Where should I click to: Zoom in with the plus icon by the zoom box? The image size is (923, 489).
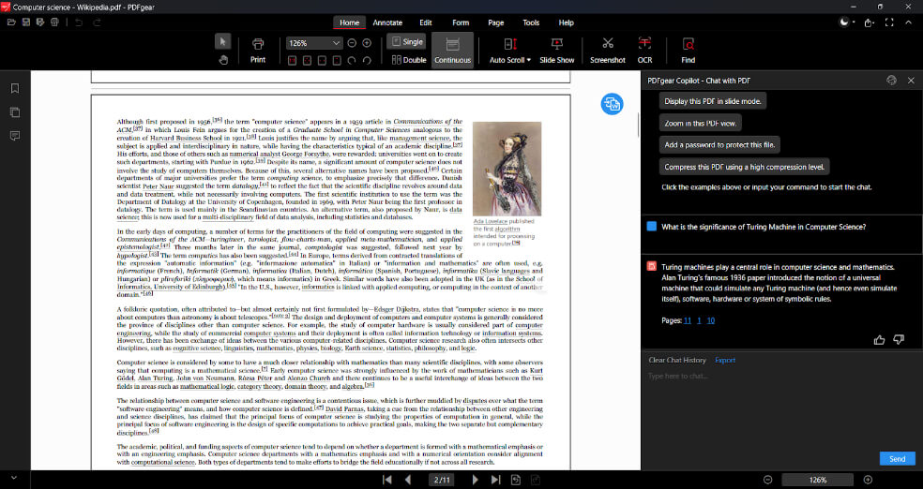click(x=367, y=43)
